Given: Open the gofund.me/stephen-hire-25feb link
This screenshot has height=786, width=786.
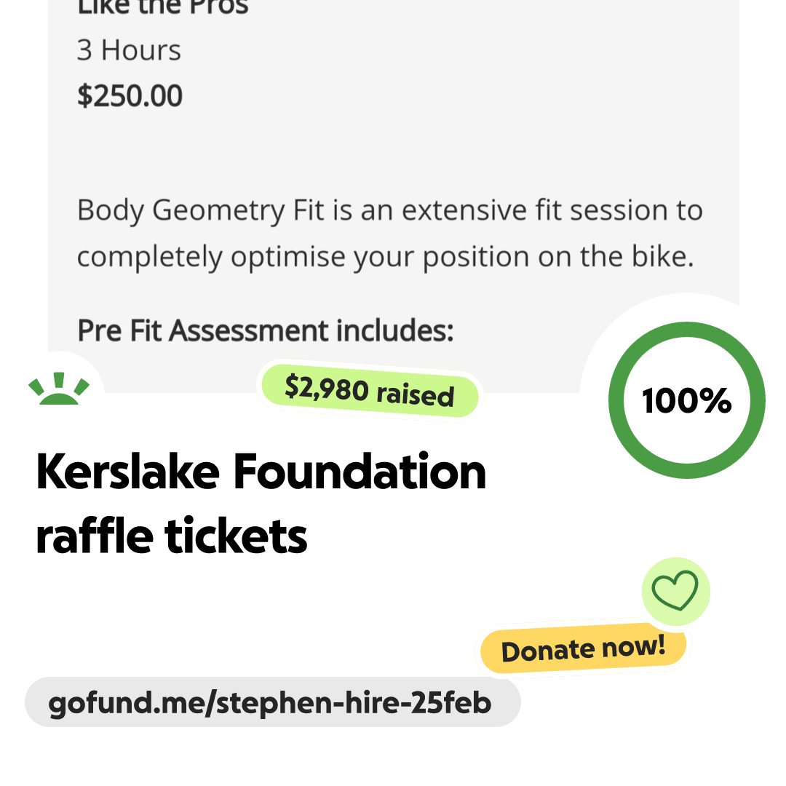Looking at the screenshot, I should click(271, 703).
